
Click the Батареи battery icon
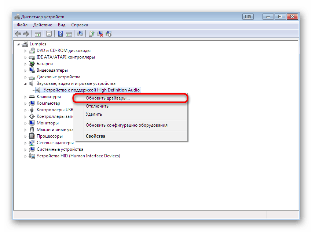[x=32, y=64]
